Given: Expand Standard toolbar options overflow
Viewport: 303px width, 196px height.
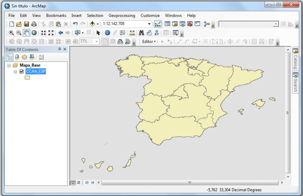Looking at the screenshot, I should (x=213, y=25).
